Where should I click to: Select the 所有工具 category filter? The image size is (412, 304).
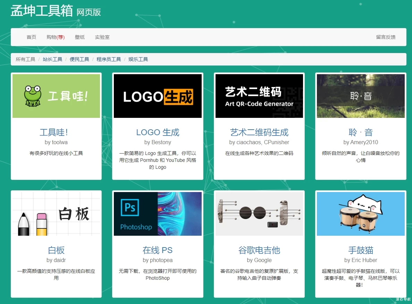25,59
